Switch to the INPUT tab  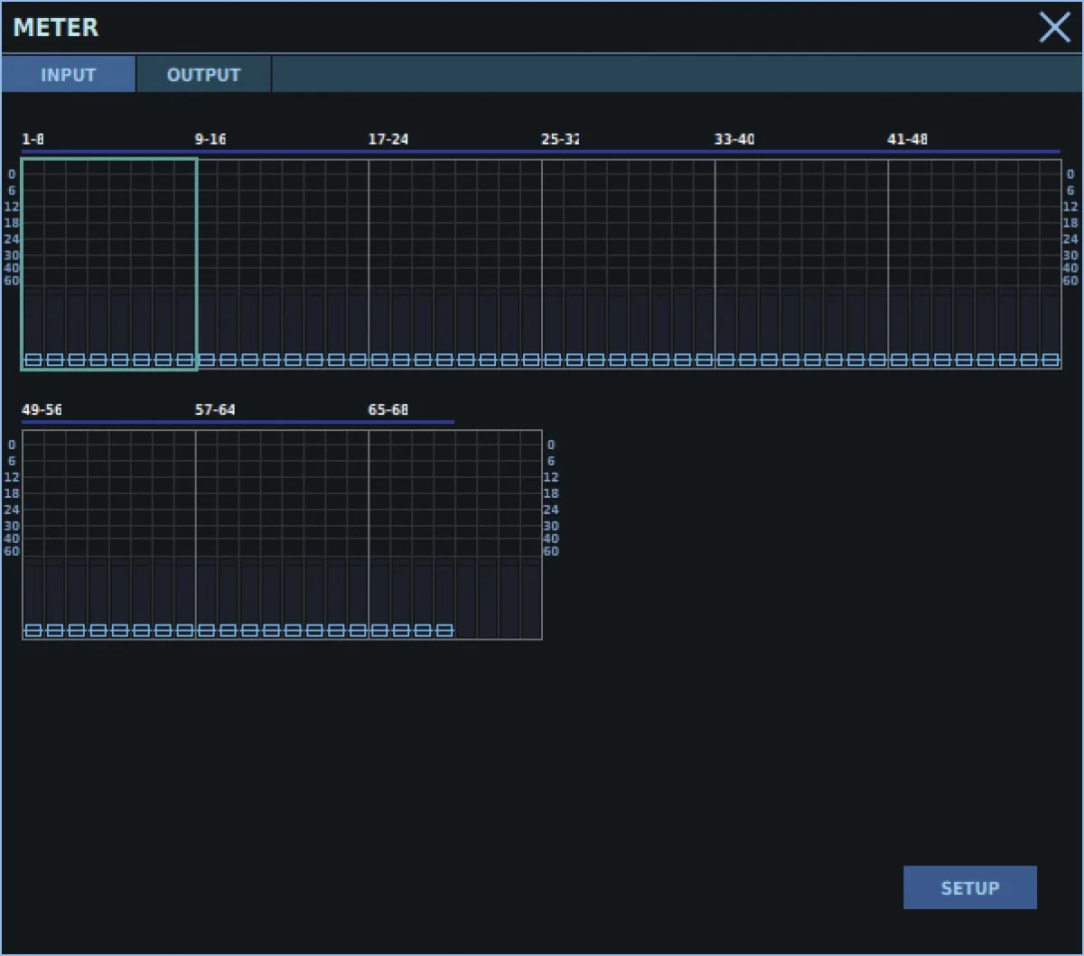69,75
